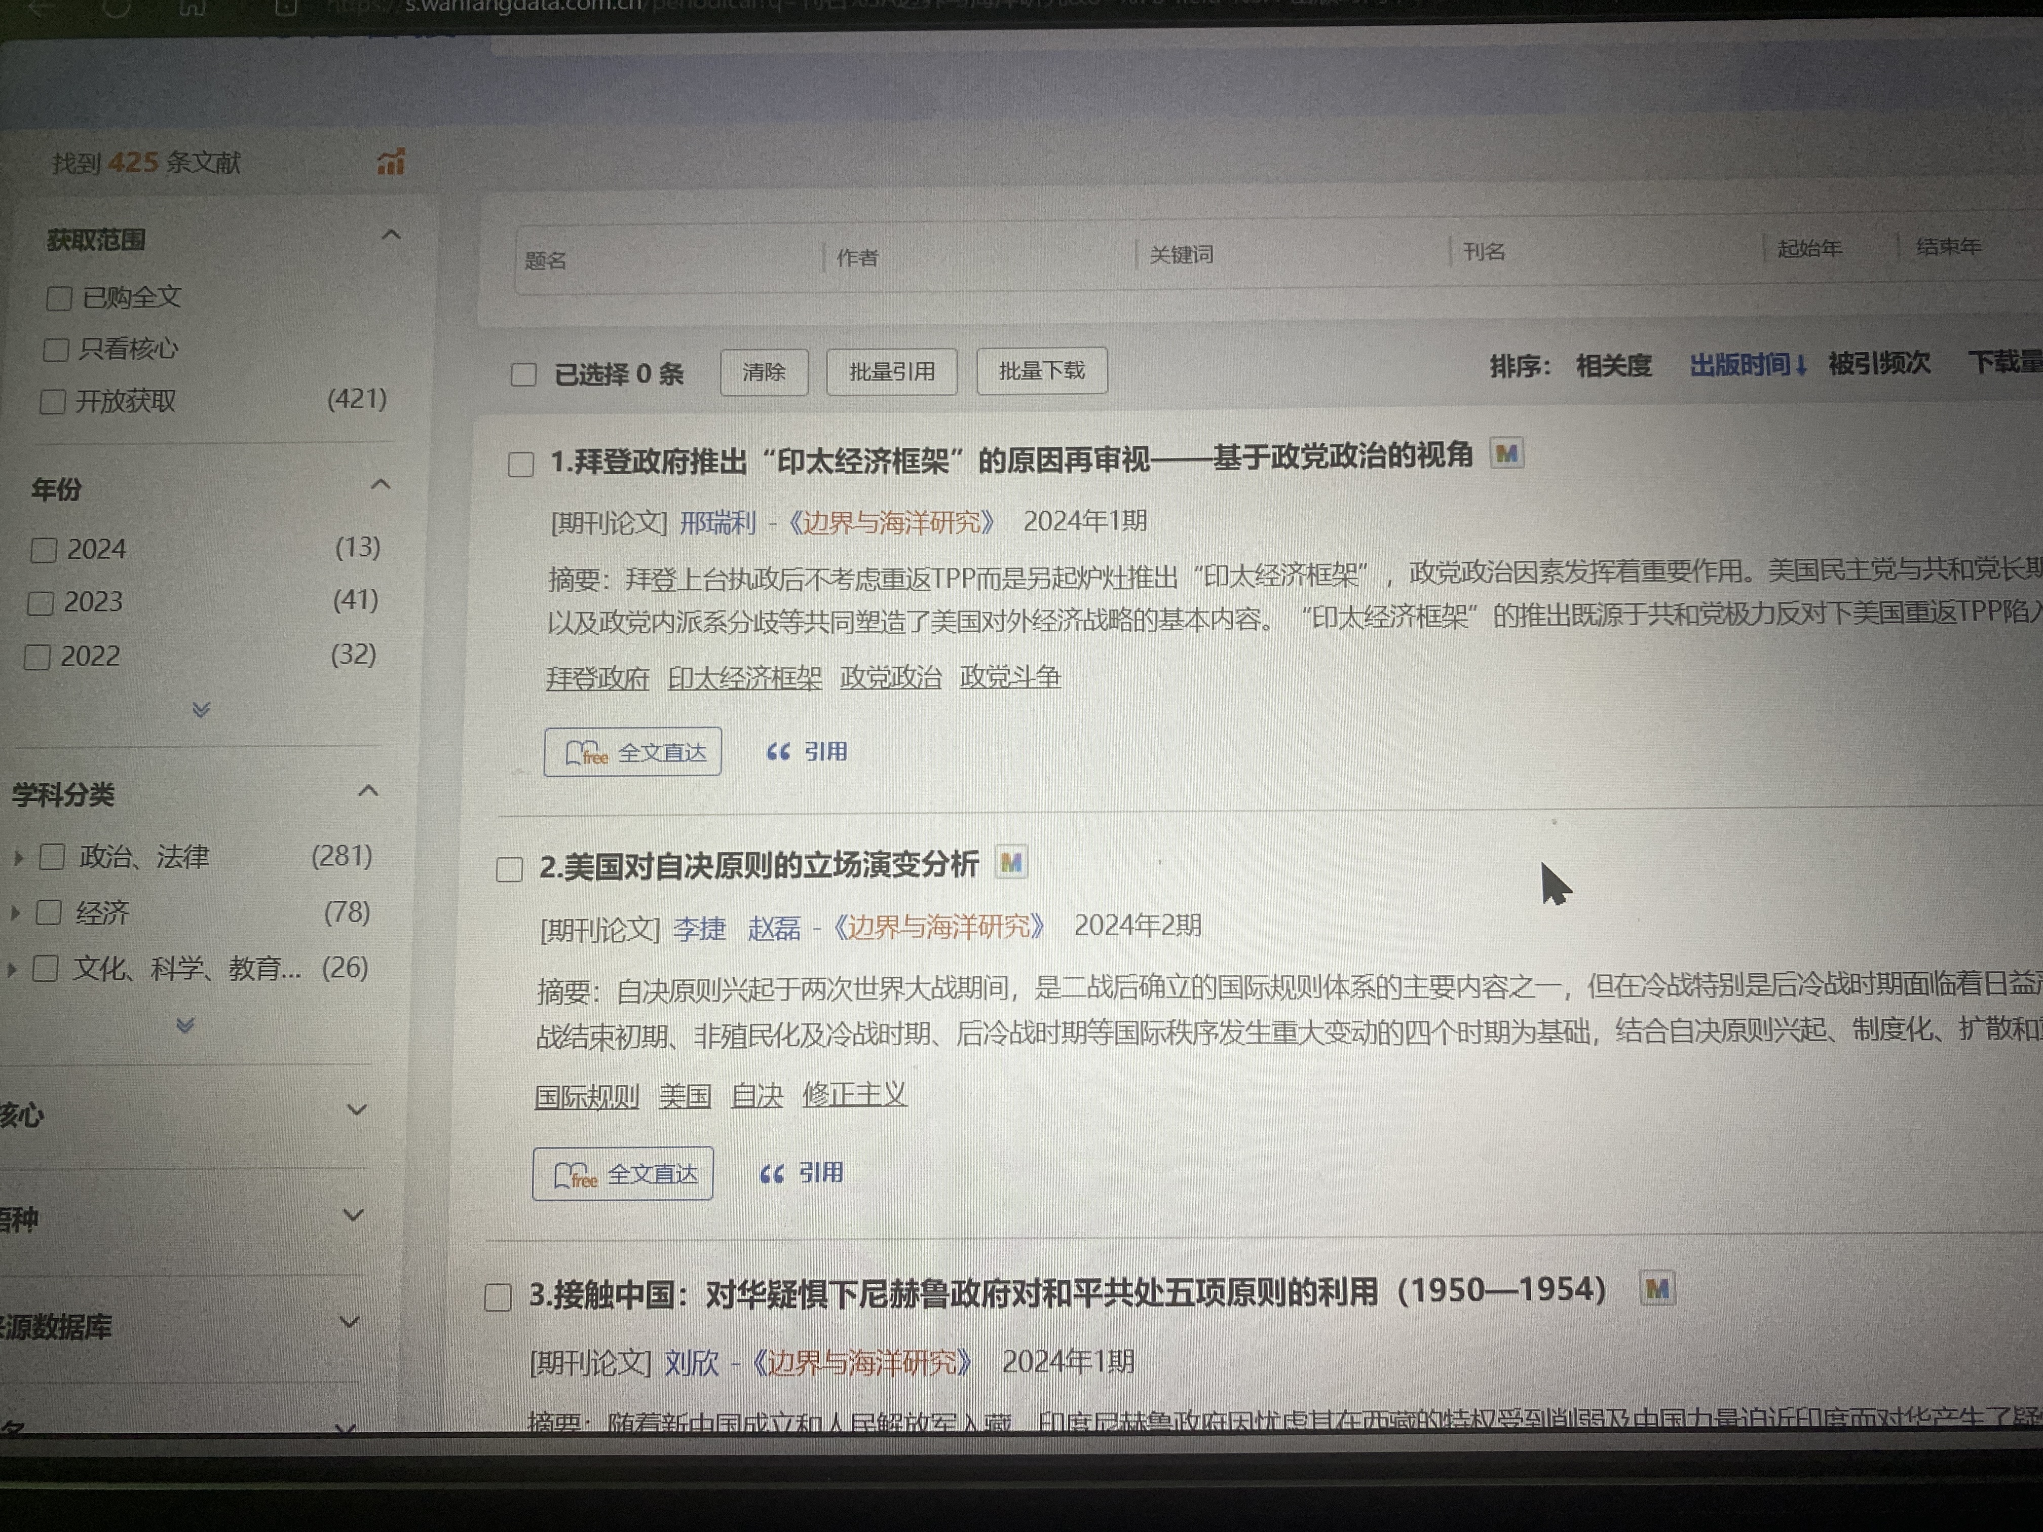Click the M badge beside article 3 title
2043x1532 pixels.
1657,1288
